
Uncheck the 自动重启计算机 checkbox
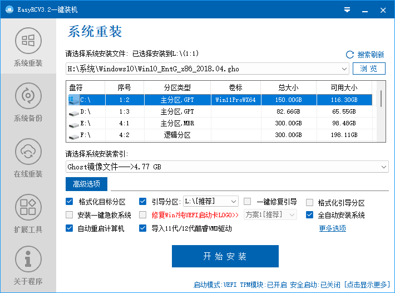click(70, 228)
